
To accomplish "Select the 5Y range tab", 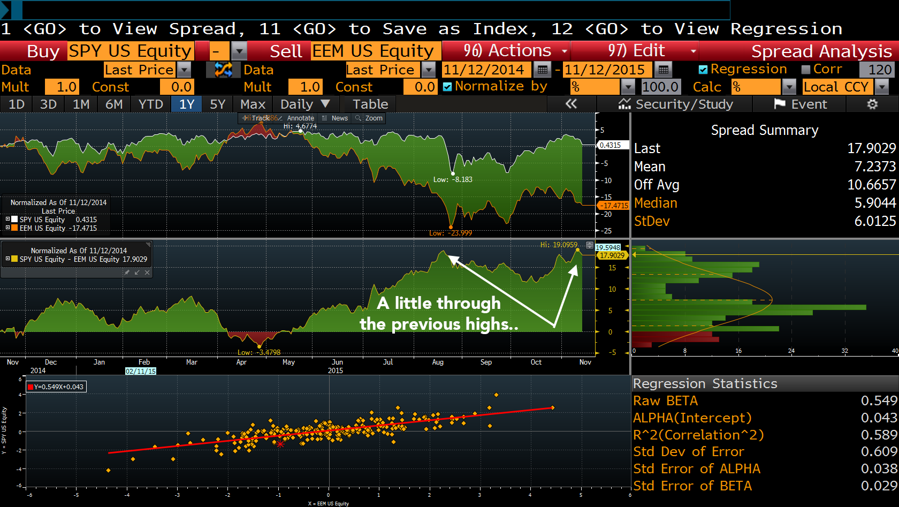I will (x=217, y=104).
